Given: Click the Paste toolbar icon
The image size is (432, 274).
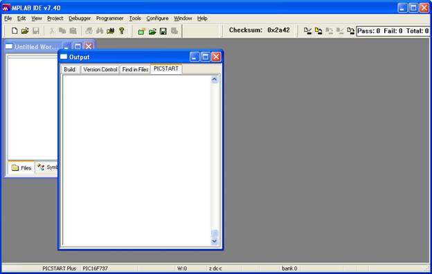Looking at the screenshot, I should click(73, 30).
